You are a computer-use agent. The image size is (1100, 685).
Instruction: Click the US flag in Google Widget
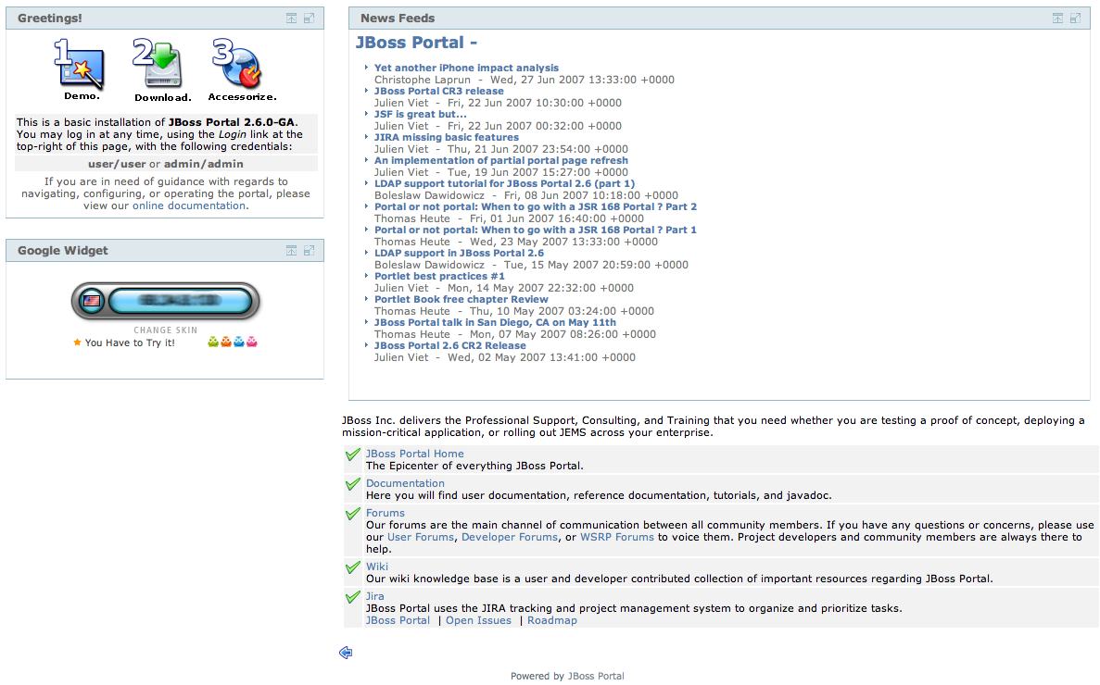[x=91, y=301]
